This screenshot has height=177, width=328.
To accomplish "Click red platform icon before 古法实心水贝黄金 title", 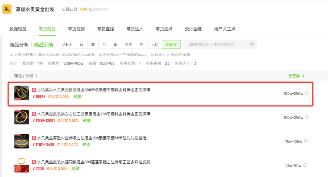I will (34, 90).
